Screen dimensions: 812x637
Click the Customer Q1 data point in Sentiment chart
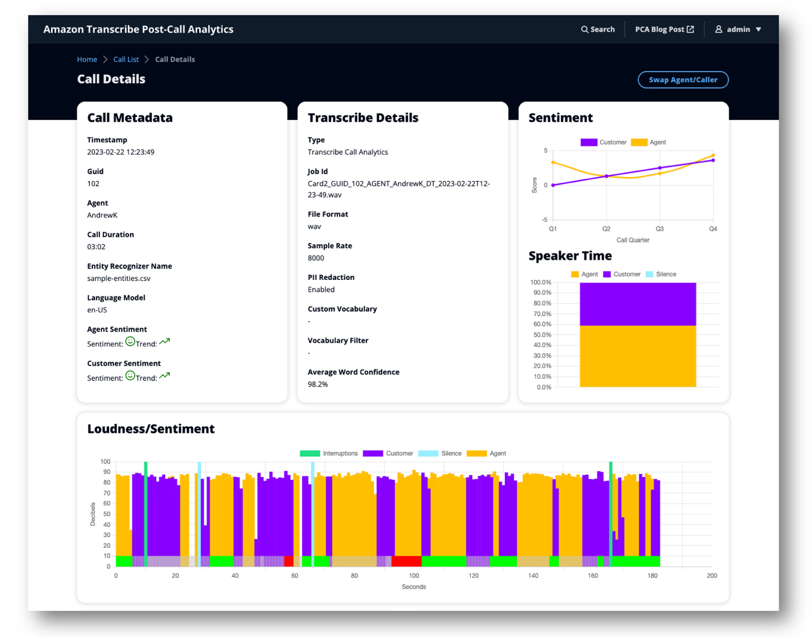553,185
